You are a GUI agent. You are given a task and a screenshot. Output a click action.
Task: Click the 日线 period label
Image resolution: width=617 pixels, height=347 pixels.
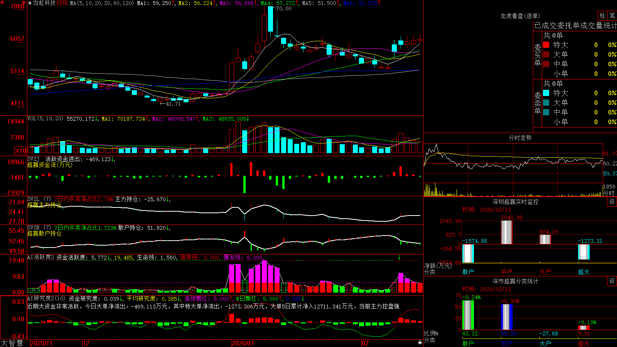[62, 3]
